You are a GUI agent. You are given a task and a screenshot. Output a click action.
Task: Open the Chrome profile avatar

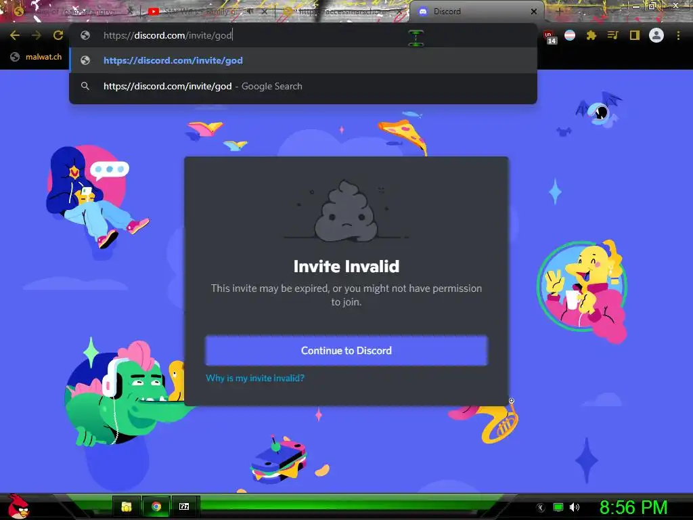(656, 35)
